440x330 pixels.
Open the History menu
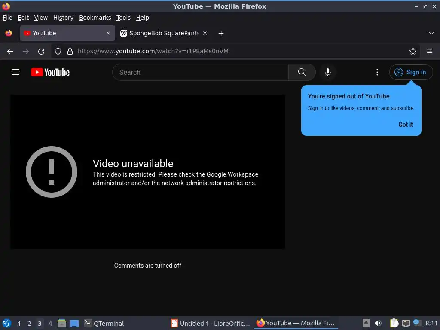64,18
